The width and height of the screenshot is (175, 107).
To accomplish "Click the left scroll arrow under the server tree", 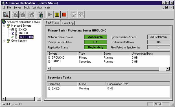I will 4,99.
